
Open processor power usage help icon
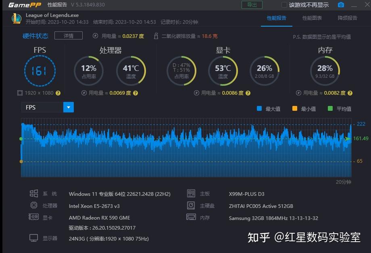[135, 93]
